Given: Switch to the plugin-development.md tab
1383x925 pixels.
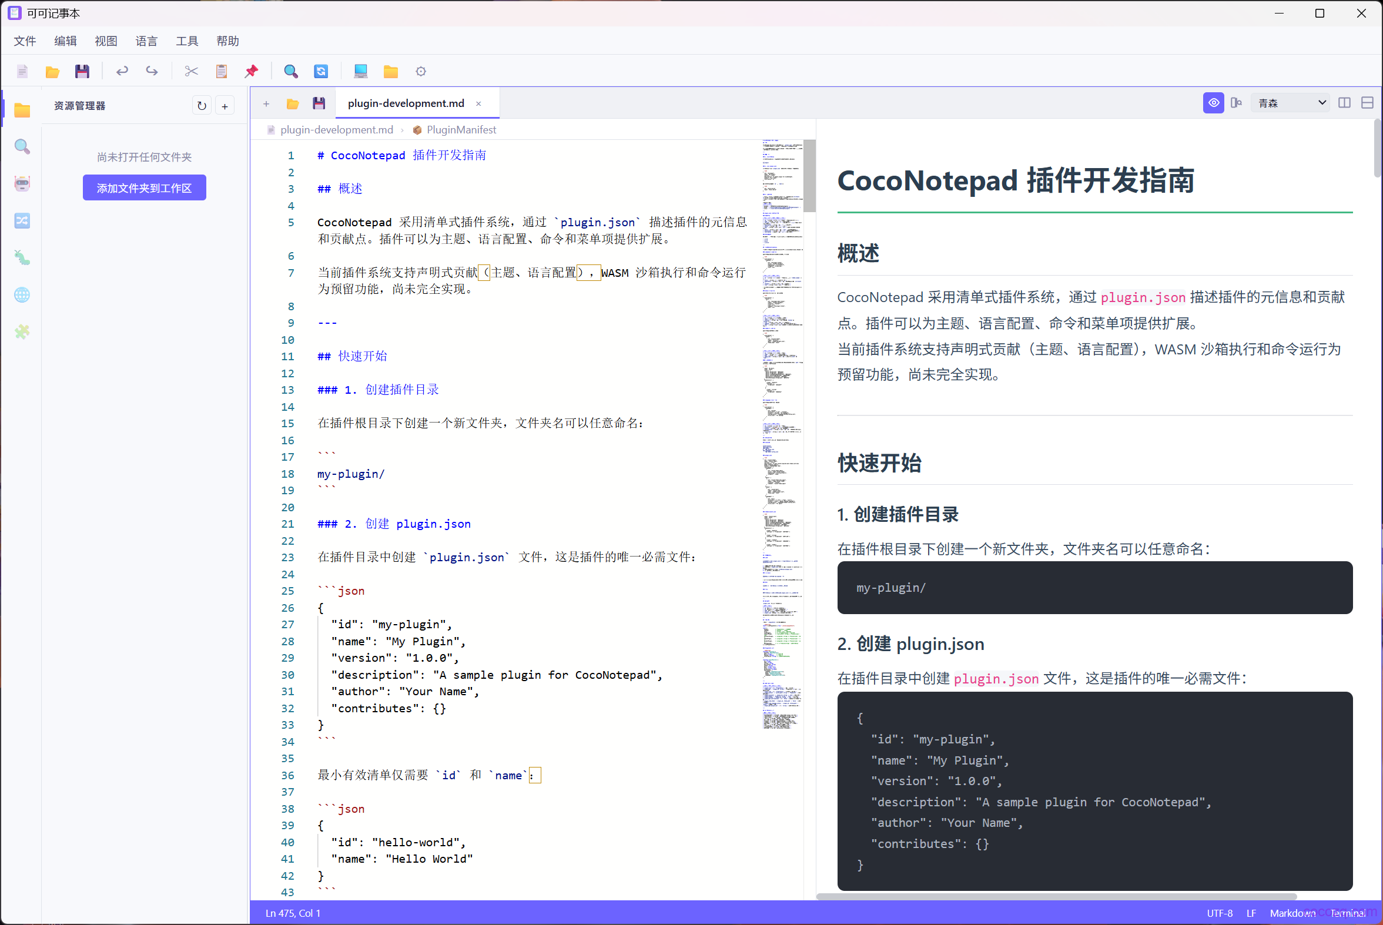Looking at the screenshot, I should click(x=406, y=103).
